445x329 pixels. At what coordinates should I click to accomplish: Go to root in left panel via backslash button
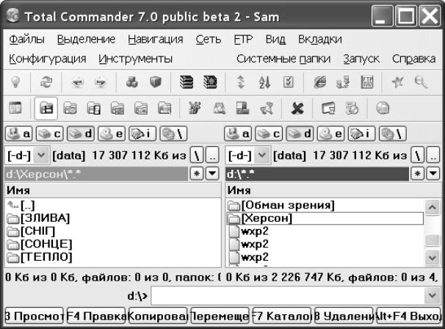(x=197, y=155)
